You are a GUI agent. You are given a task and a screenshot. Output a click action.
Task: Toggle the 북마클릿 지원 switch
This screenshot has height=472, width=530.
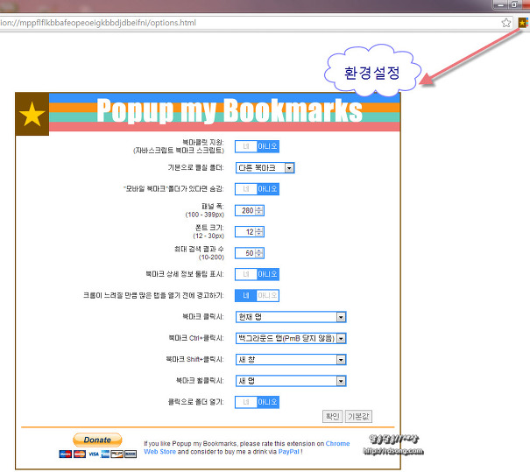pos(258,146)
